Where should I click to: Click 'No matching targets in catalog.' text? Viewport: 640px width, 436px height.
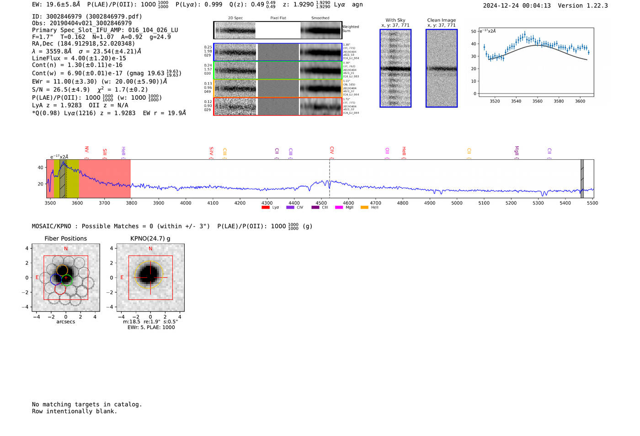click(x=87, y=404)
